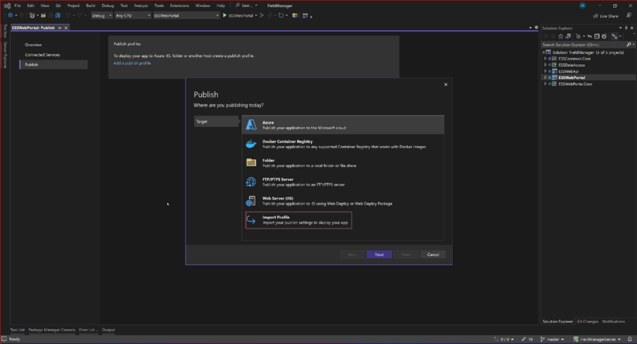Open Solution Explorer window options dropdown
637x344 pixels.
tap(620, 28)
